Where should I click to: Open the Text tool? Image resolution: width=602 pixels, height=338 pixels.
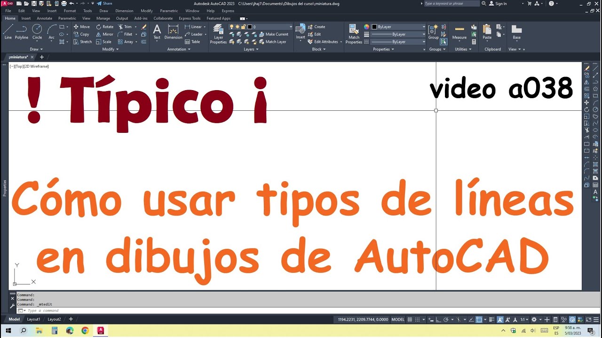point(157,32)
